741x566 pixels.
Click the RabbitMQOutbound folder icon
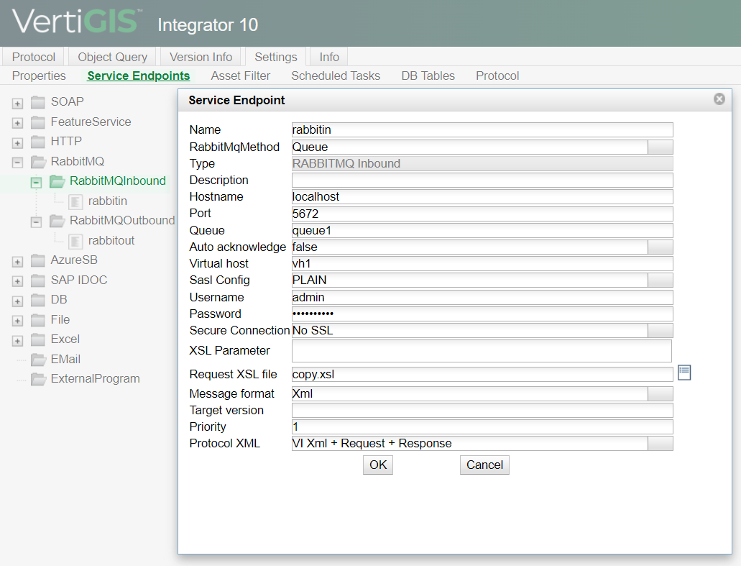pyautogui.click(x=57, y=221)
